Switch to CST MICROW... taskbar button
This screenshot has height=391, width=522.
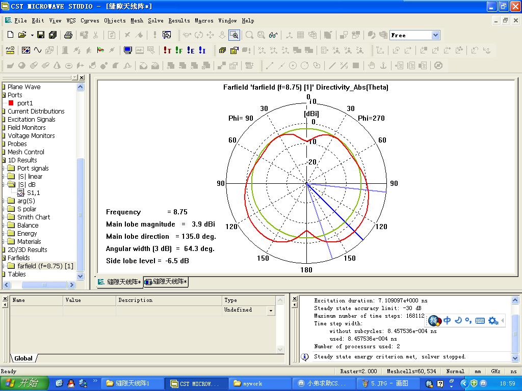pos(196,384)
